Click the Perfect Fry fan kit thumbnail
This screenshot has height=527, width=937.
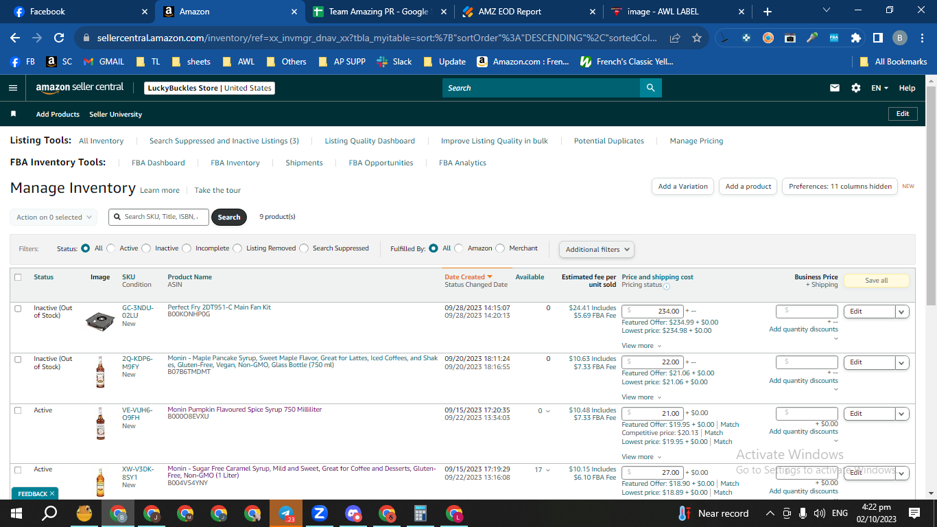tap(100, 320)
